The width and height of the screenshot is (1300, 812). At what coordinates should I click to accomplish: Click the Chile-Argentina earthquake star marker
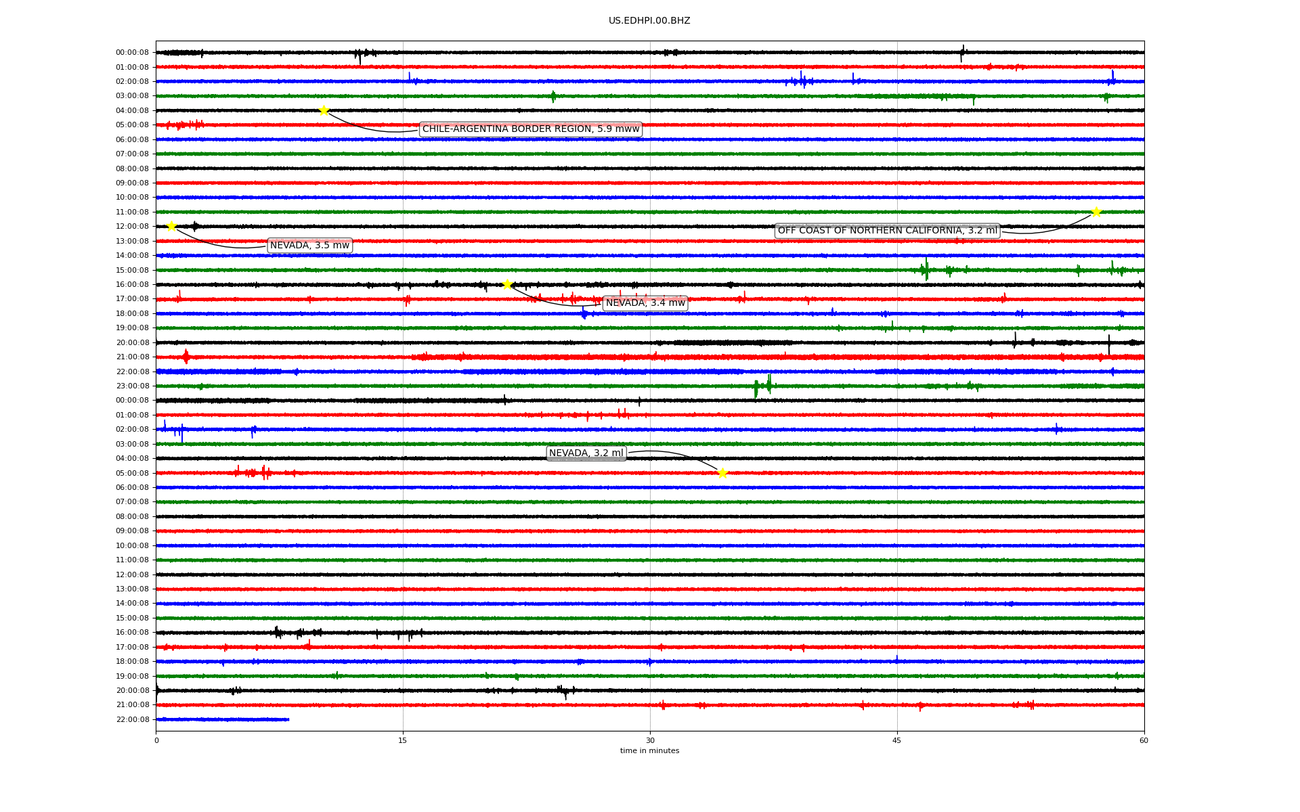tap(324, 110)
